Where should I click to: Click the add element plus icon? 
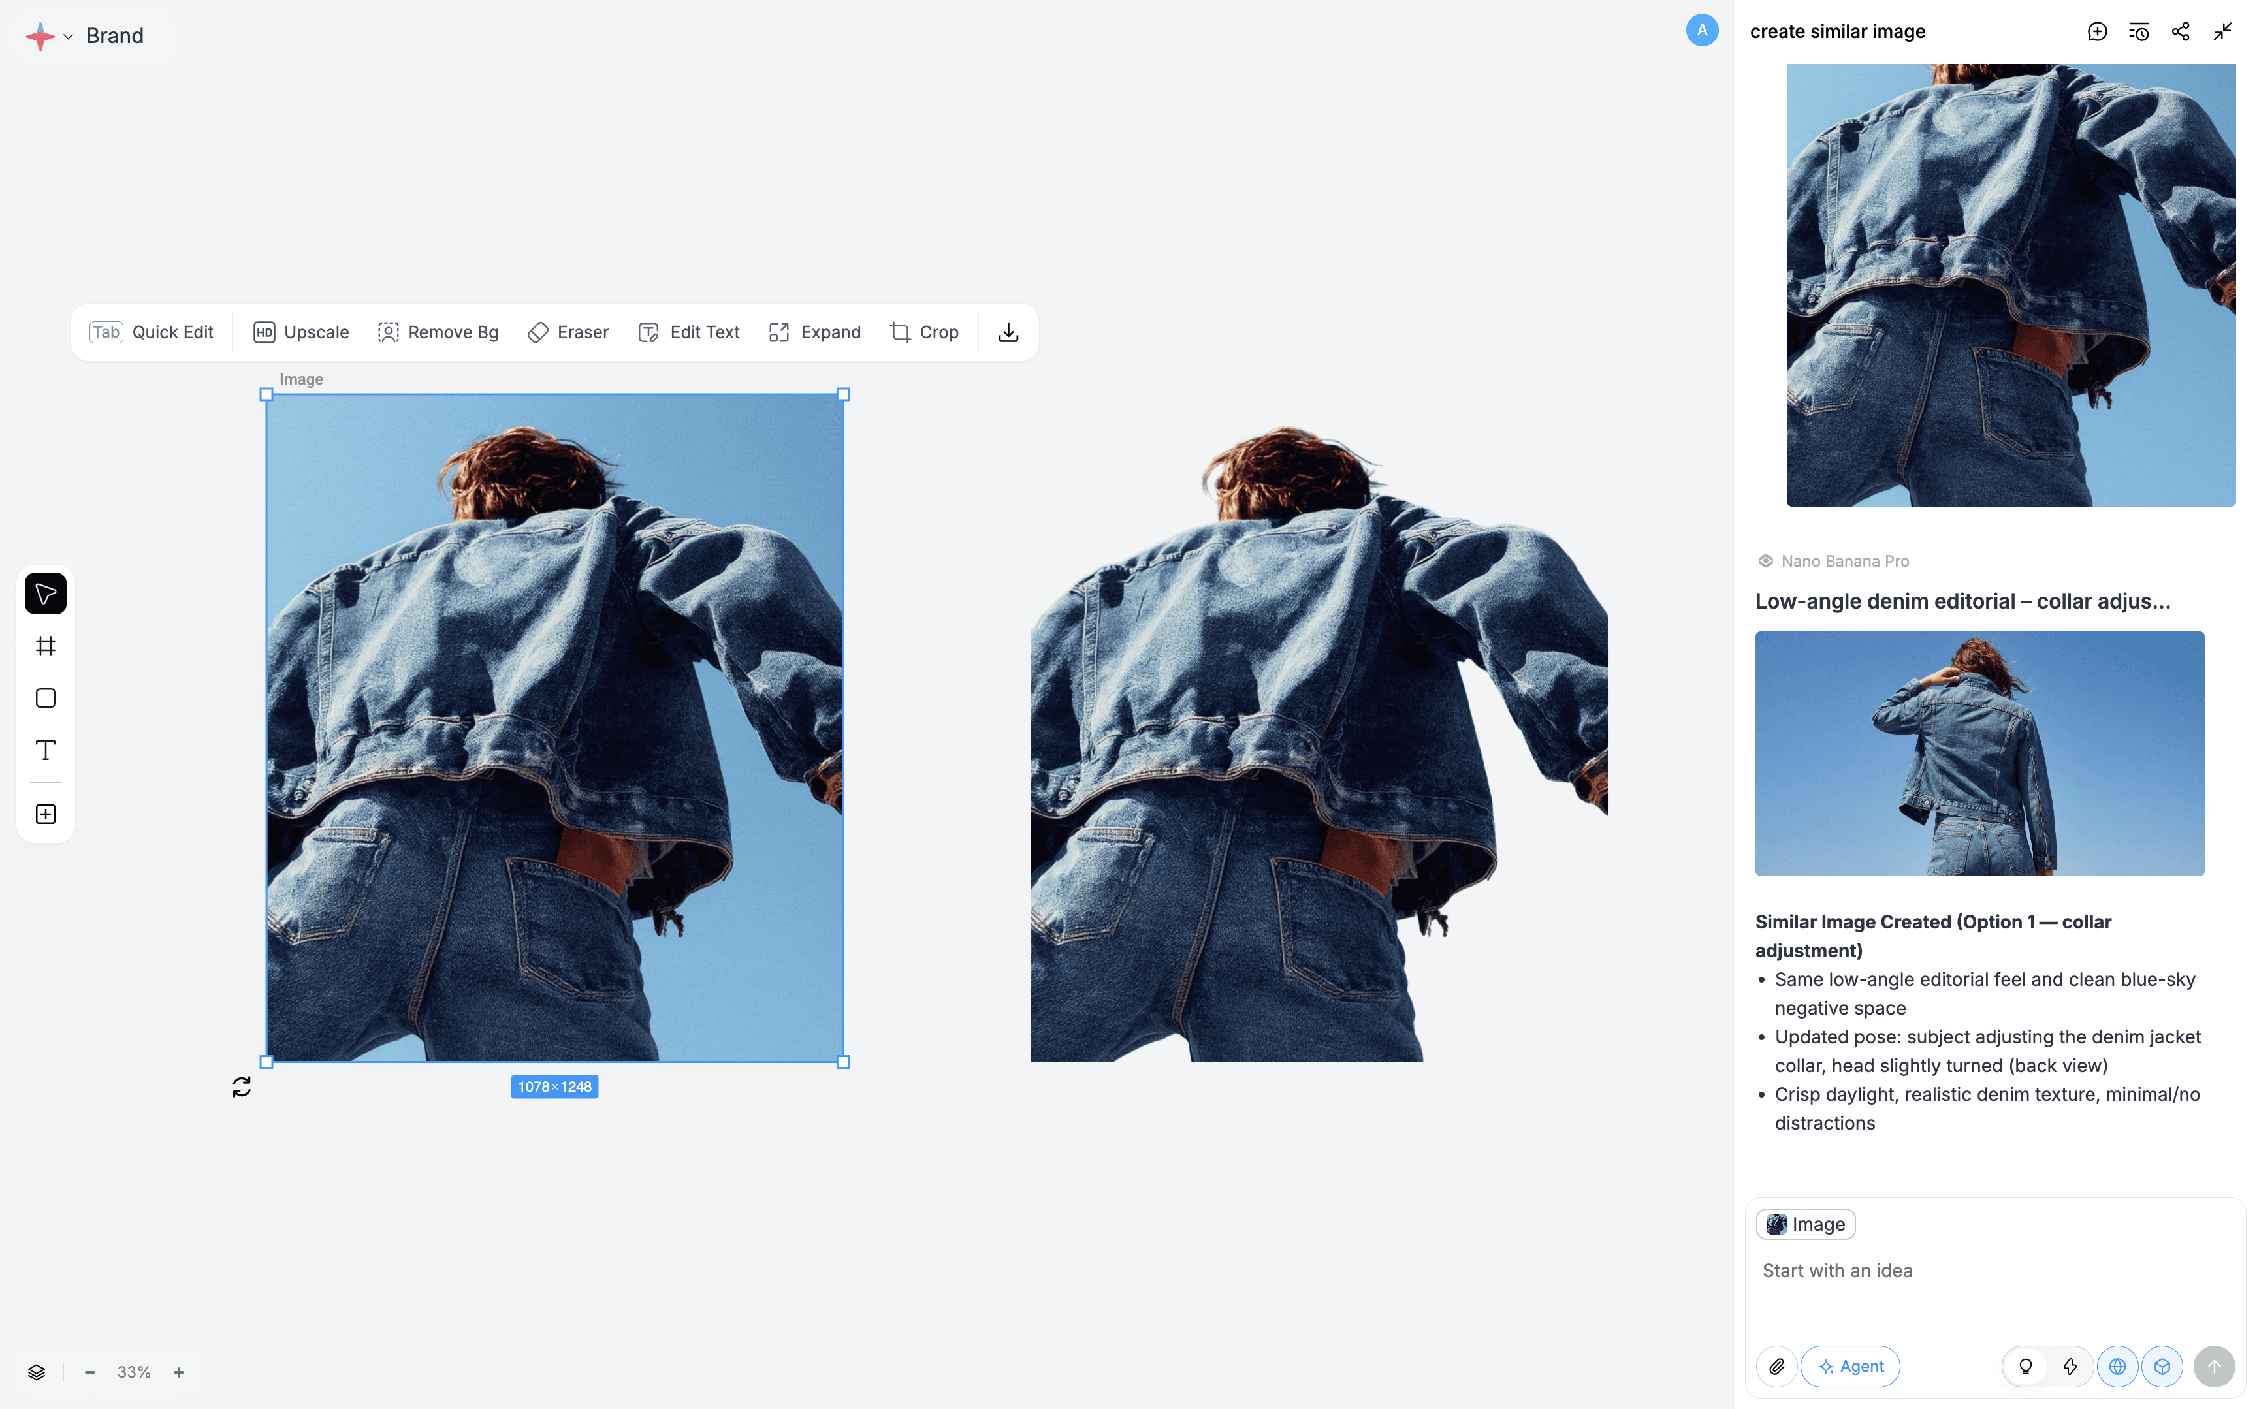[x=44, y=814]
